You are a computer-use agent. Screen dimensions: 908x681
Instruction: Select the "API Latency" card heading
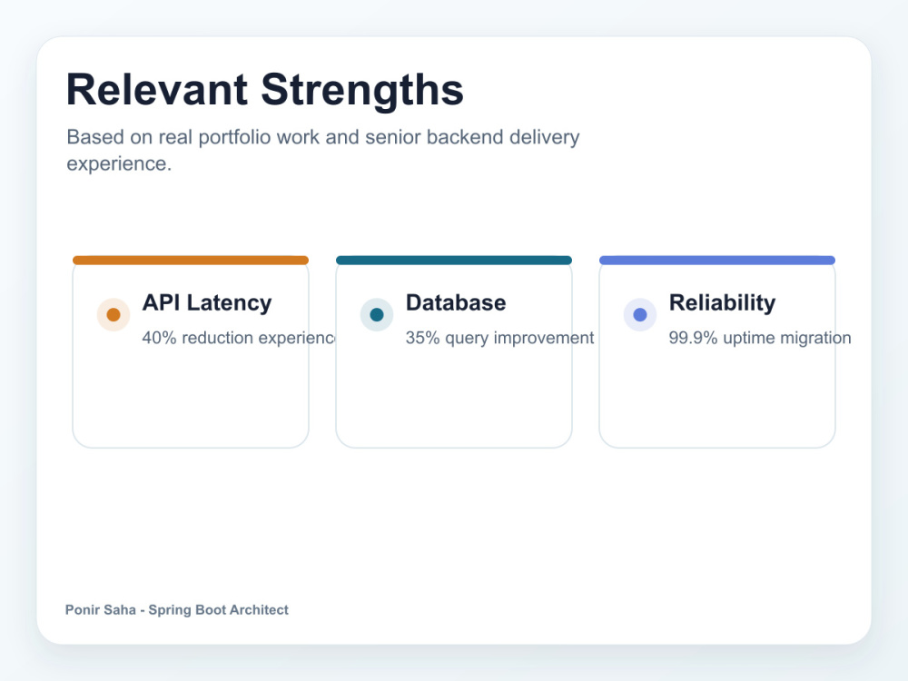207,303
